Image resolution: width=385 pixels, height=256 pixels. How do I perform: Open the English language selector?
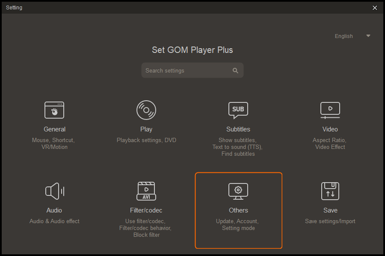pos(352,36)
